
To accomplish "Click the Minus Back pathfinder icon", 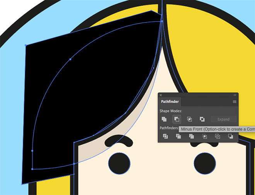I will click(230, 136).
